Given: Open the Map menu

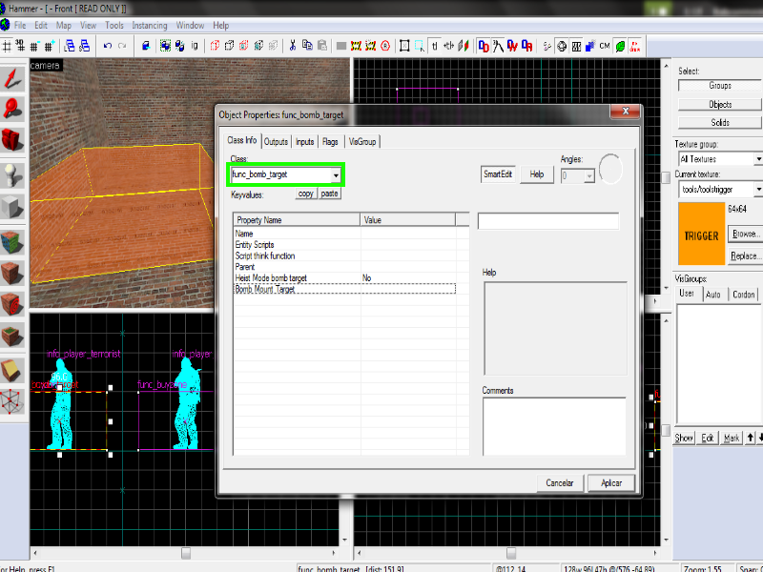Looking at the screenshot, I should (63, 26).
